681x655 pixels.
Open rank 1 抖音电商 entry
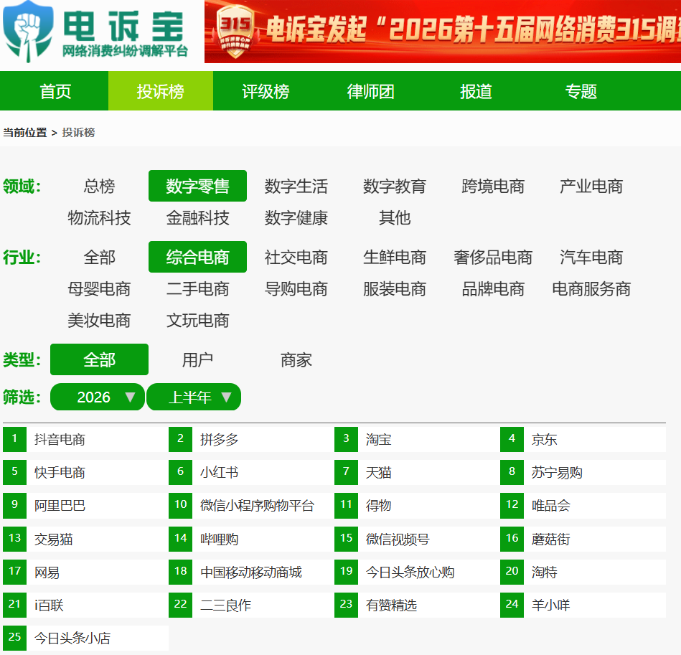point(85,439)
